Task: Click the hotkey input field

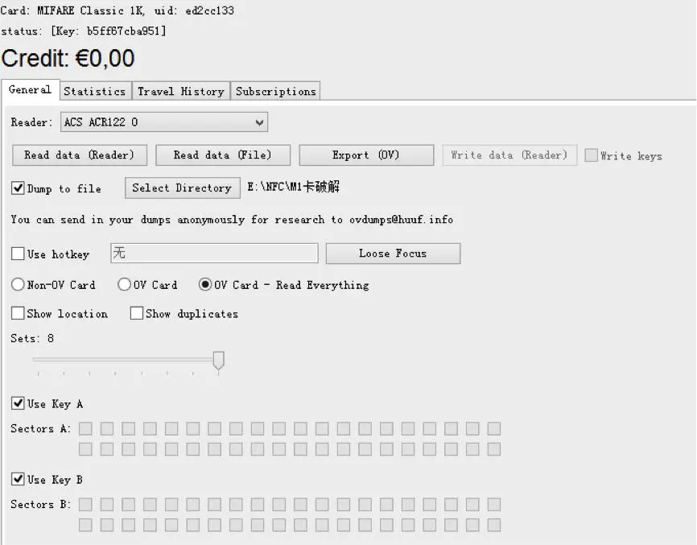Action: (214, 254)
